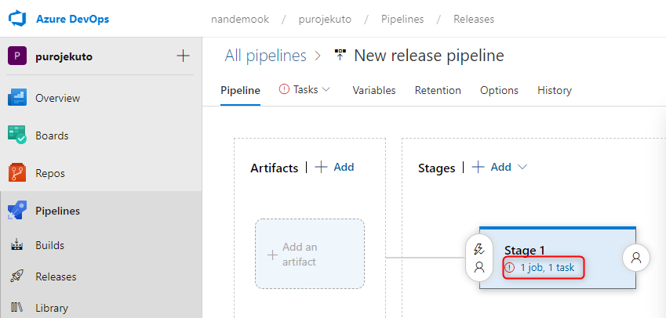Click the Pipelines rocket icon

[x=17, y=211]
